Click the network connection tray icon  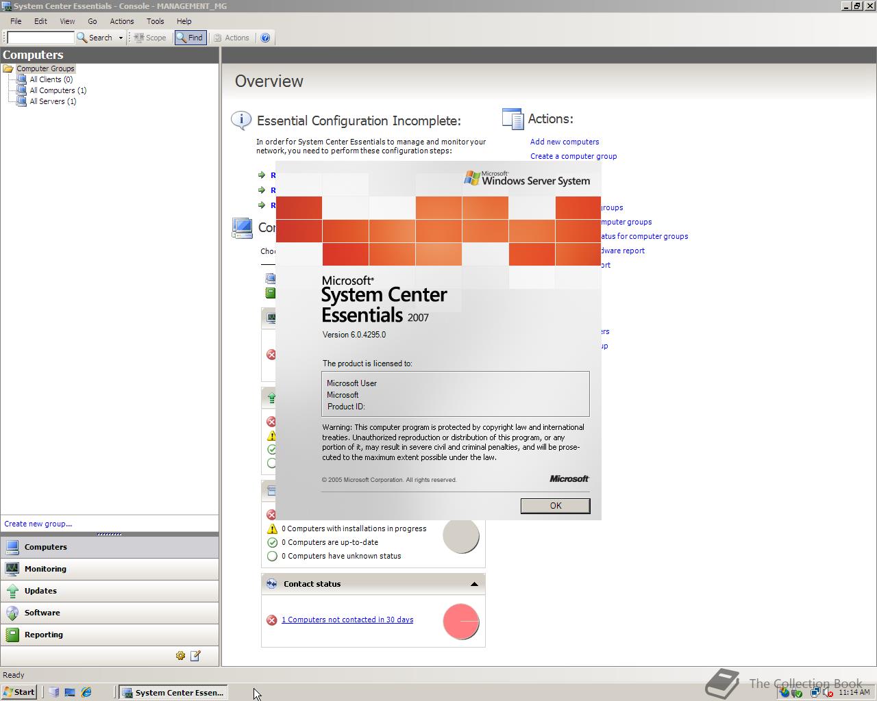pyautogui.click(x=815, y=693)
